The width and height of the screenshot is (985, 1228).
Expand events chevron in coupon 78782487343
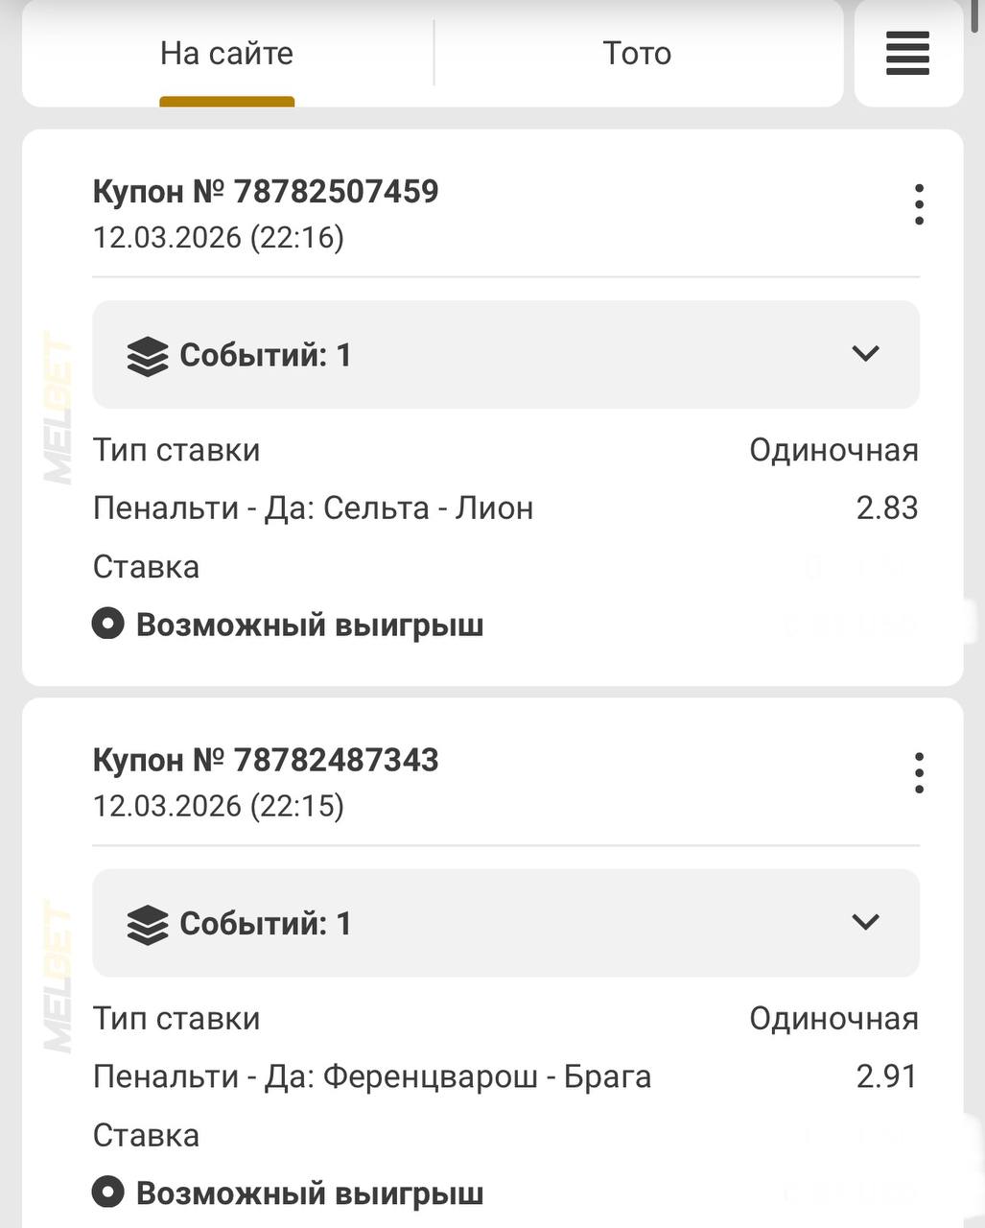tap(865, 922)
